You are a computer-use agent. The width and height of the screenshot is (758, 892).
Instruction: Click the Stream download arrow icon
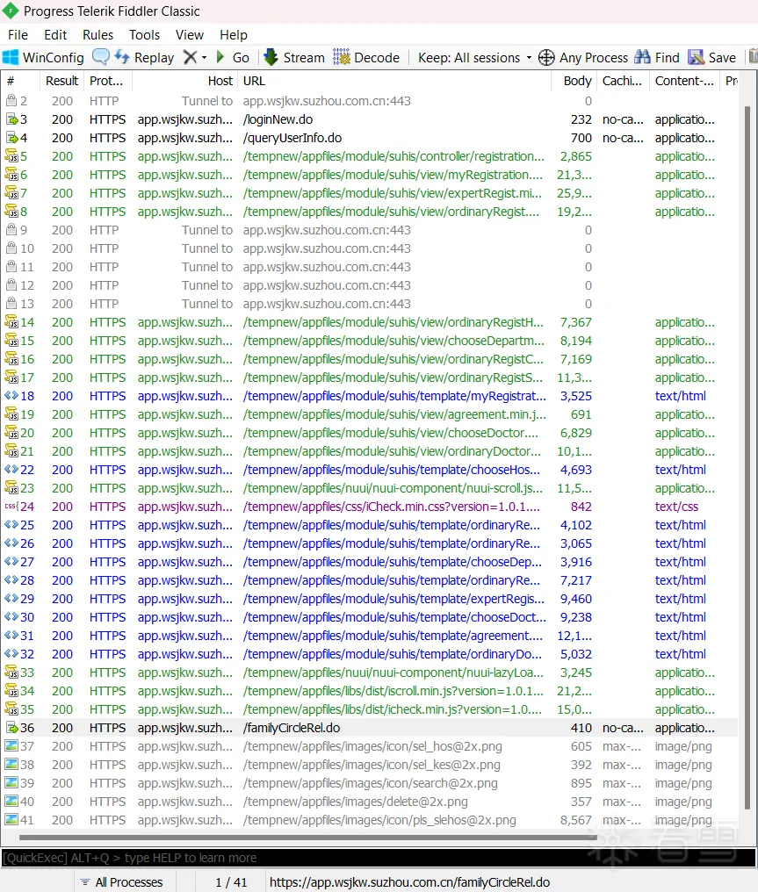(x=271, y=57)
